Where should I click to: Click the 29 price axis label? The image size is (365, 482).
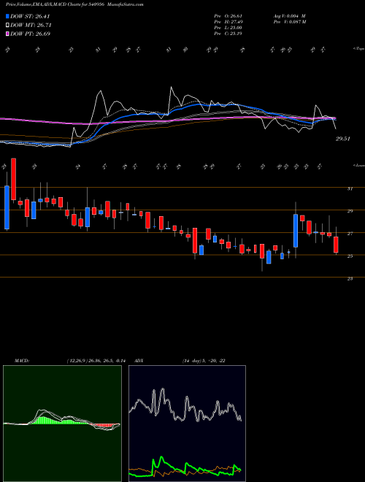coord(350,212)
